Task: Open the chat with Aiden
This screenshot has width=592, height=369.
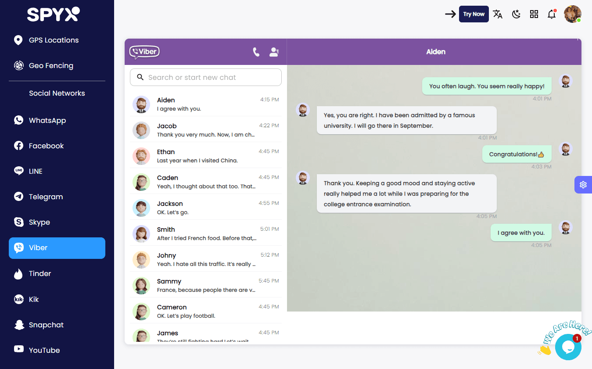Action: pos(206,104)
